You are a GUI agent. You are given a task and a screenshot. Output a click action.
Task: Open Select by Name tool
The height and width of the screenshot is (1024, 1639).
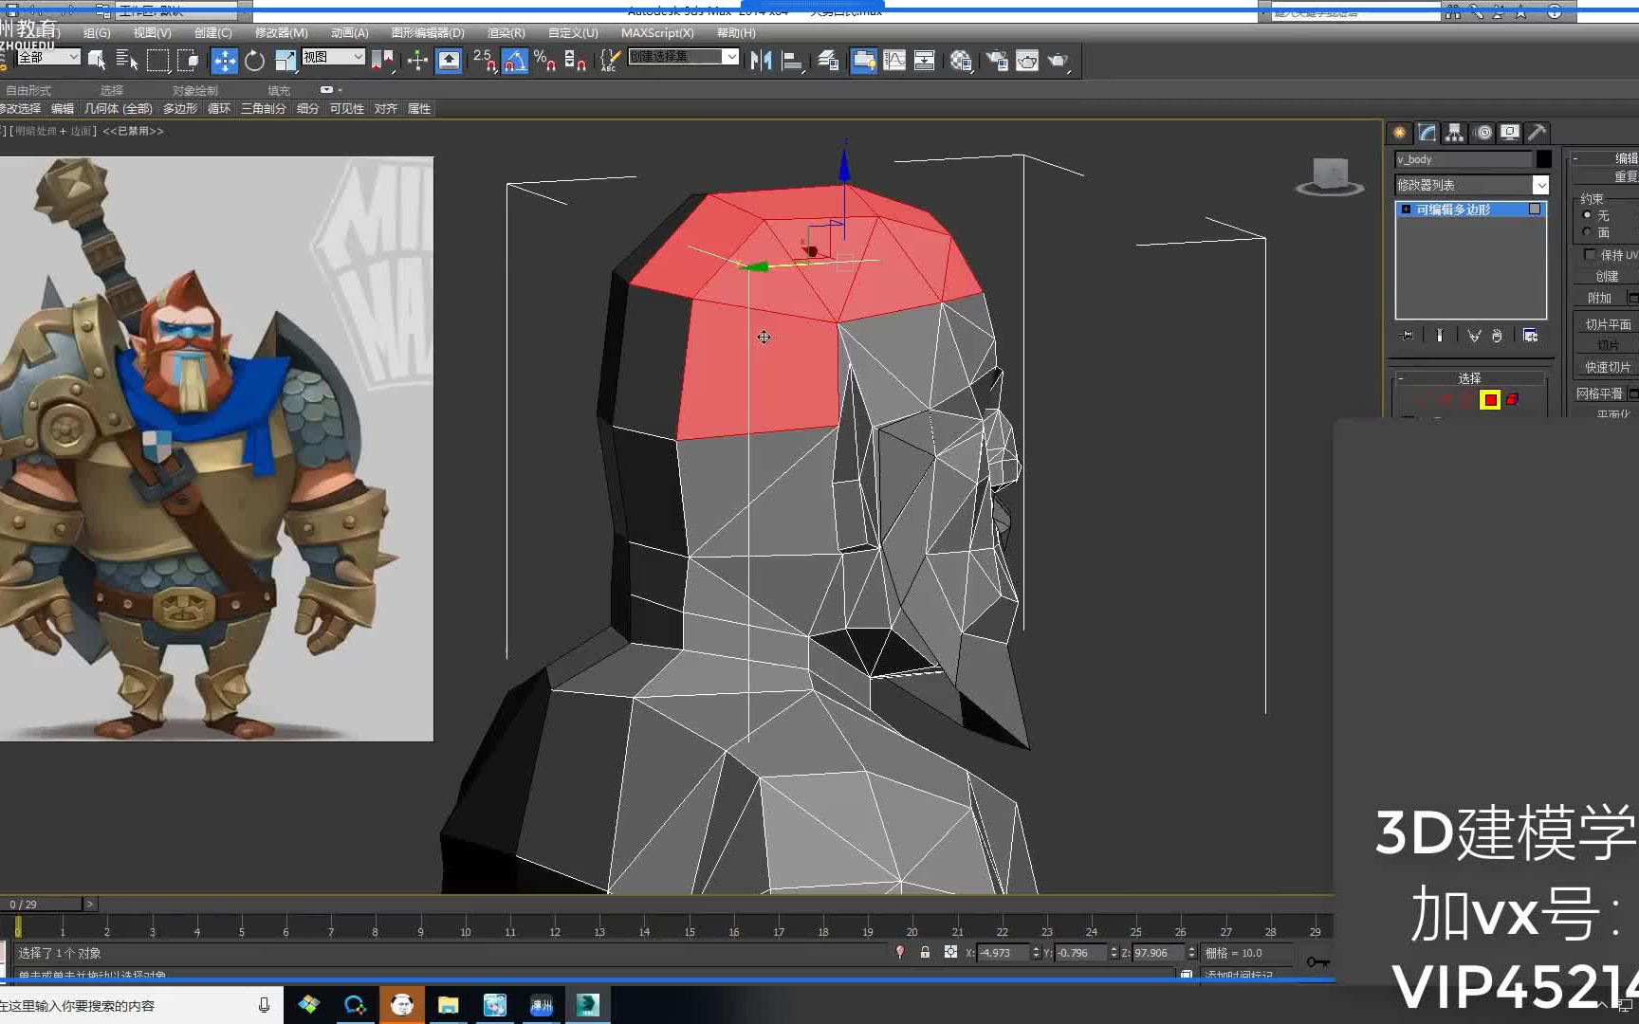(127, 61)
